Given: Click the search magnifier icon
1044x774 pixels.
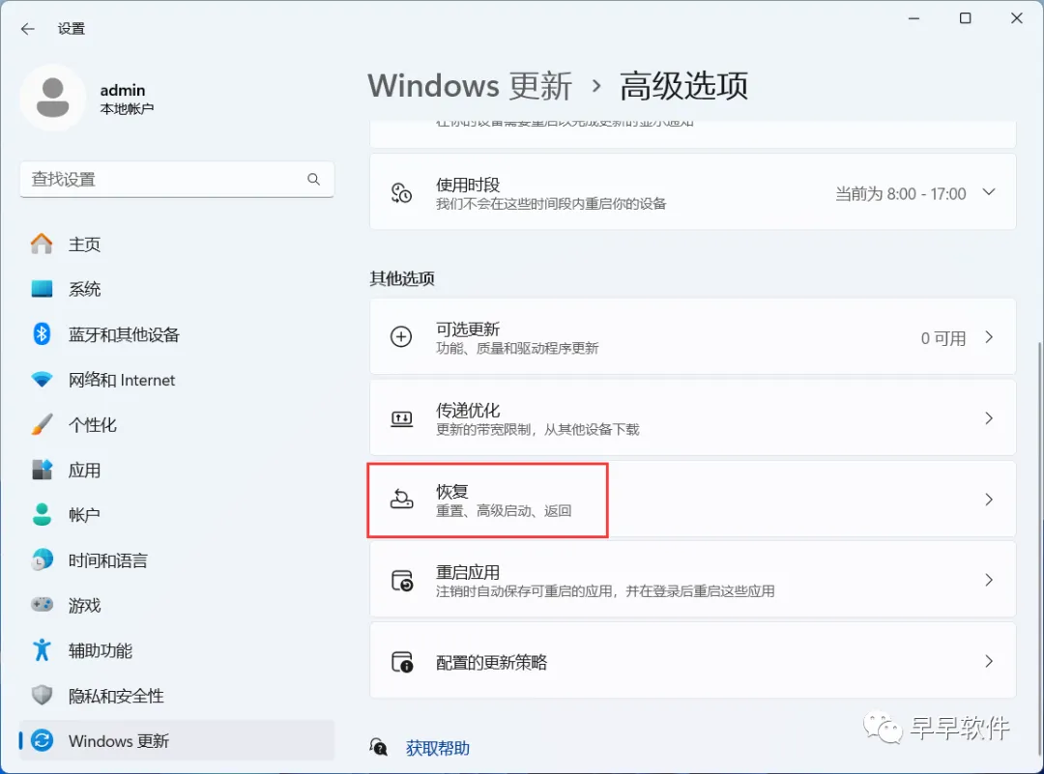Looking at the screenshot, I should (313, 179).
